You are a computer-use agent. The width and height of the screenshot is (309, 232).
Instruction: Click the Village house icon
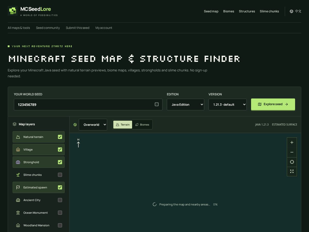[18, 150]
